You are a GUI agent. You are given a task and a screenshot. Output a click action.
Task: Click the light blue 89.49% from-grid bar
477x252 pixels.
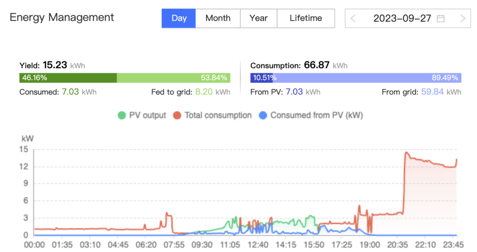point(367,78)
